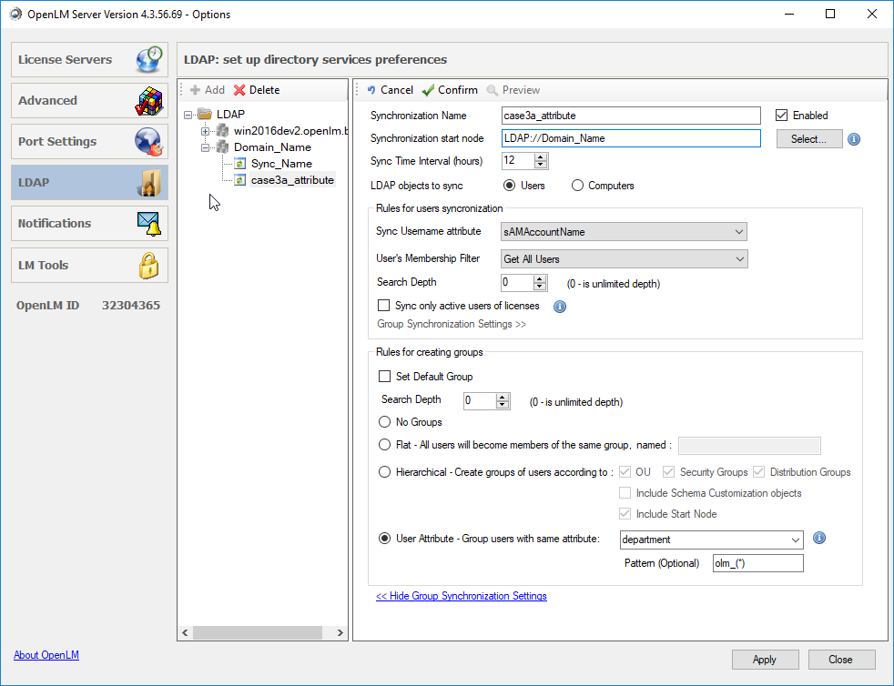Enable Sync only active users of licenses
This screenshot has height=686, width=894.
[384, 306]
